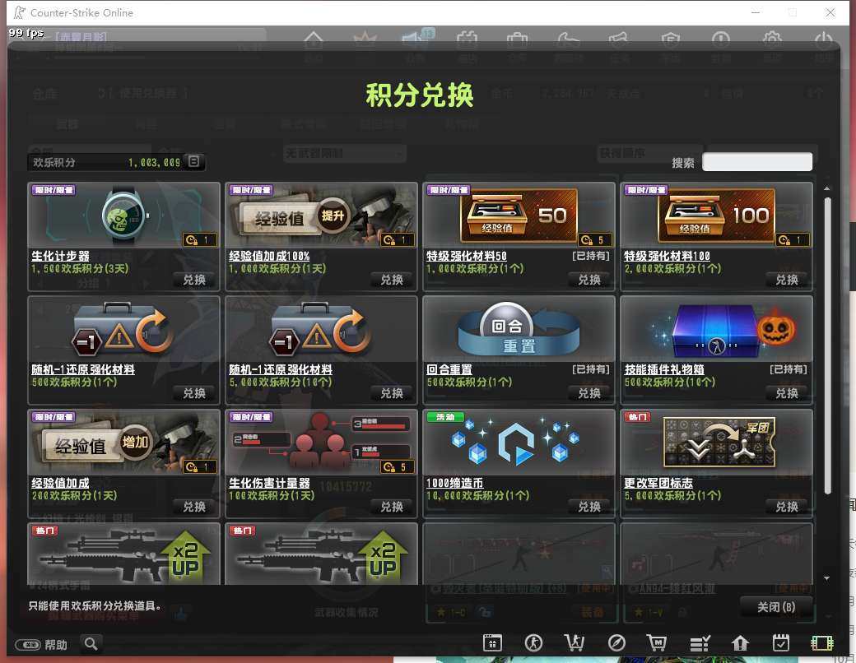Click the home arrow icon in bottom bar
856x663 pixels.
click(740, 643)
